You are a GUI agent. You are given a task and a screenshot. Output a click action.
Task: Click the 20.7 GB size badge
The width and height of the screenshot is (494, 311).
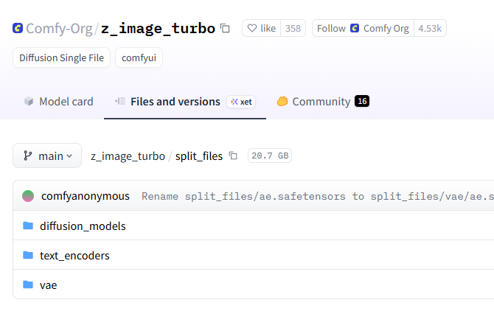coord(270,155)
